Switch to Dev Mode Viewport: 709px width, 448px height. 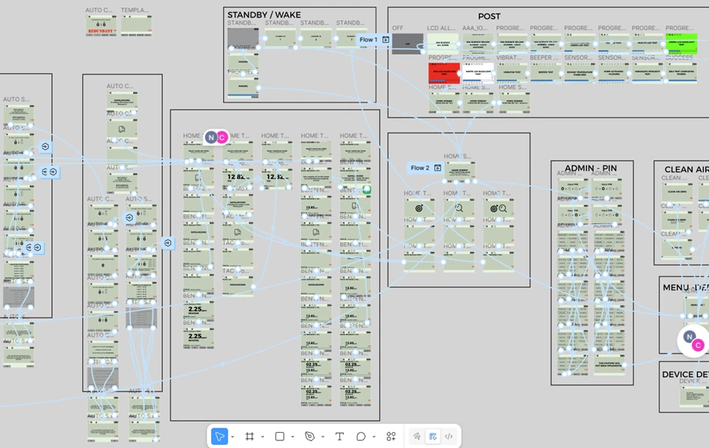(449, 436)
